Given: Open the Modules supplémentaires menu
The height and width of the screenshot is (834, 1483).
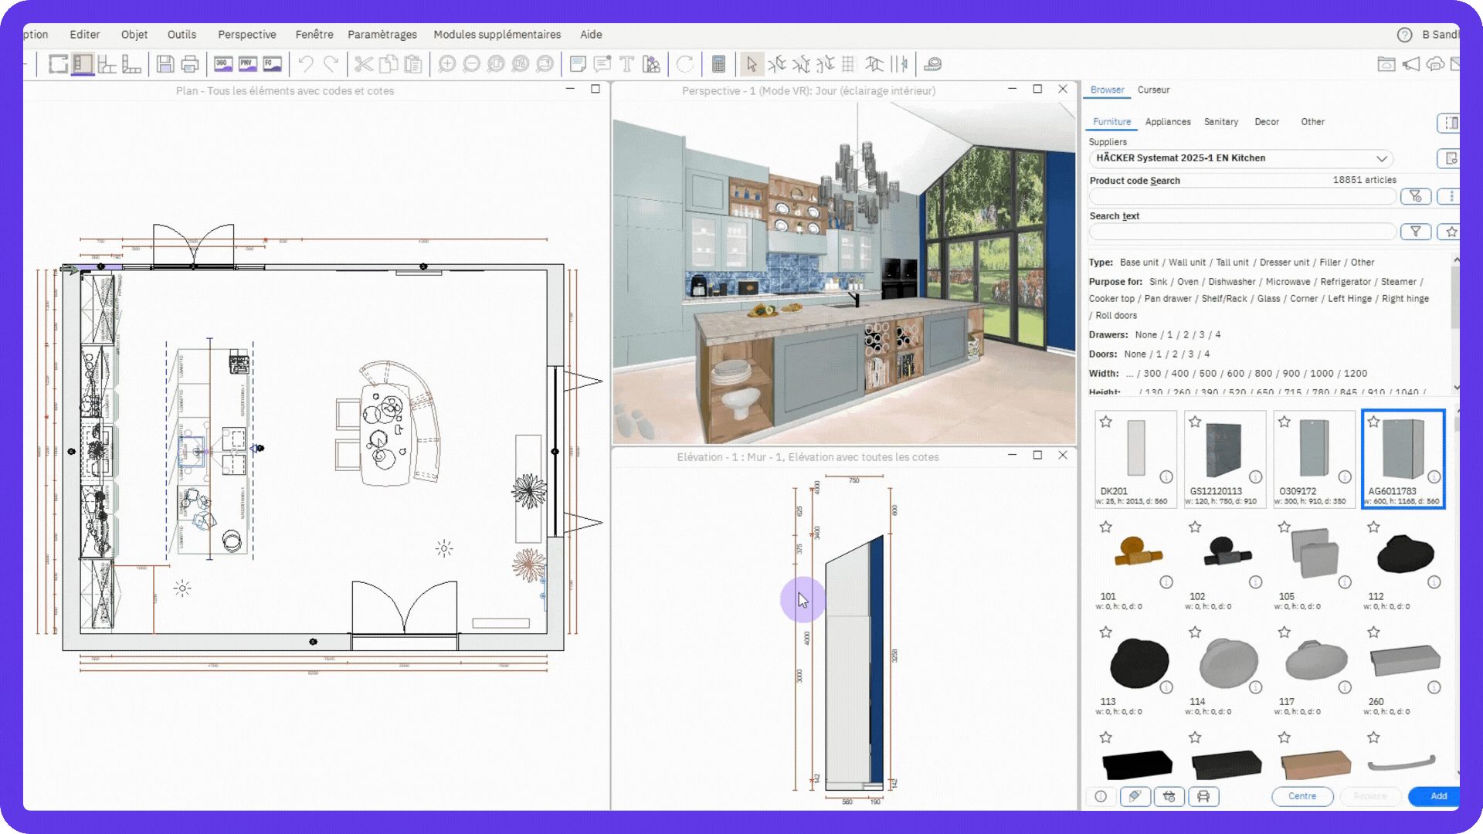Looking at the screenshot, I should pos(497,35).
